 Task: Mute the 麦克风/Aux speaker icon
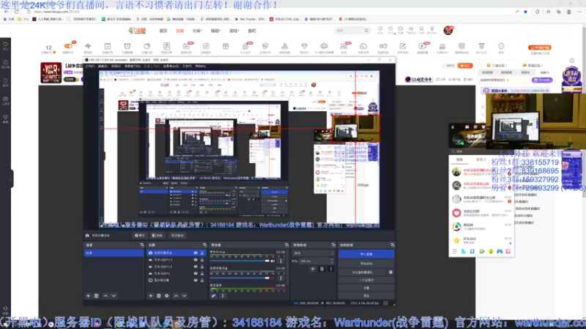(x=272, y=261)
